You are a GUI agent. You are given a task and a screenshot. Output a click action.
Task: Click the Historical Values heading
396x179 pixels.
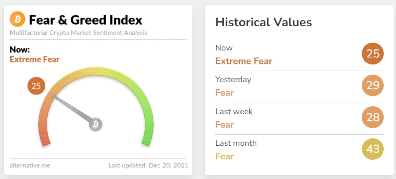(x=264, y=22)
